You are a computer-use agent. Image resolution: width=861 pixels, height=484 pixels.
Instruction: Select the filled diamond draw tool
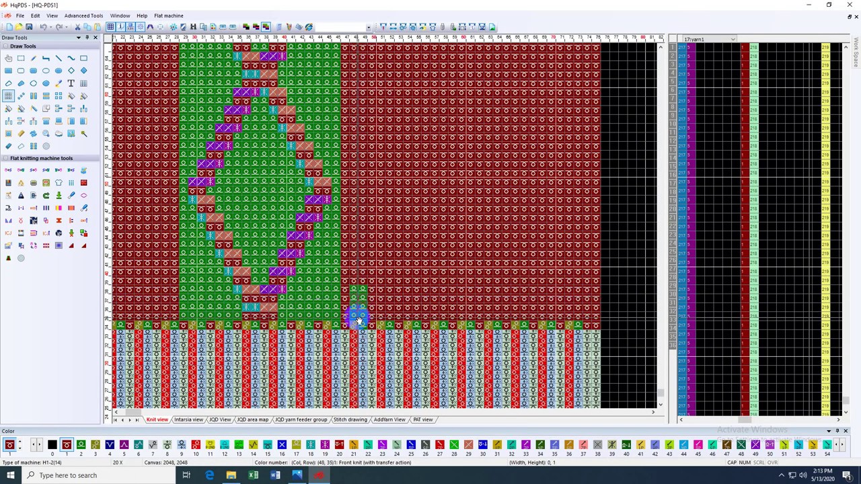[83, 71]
